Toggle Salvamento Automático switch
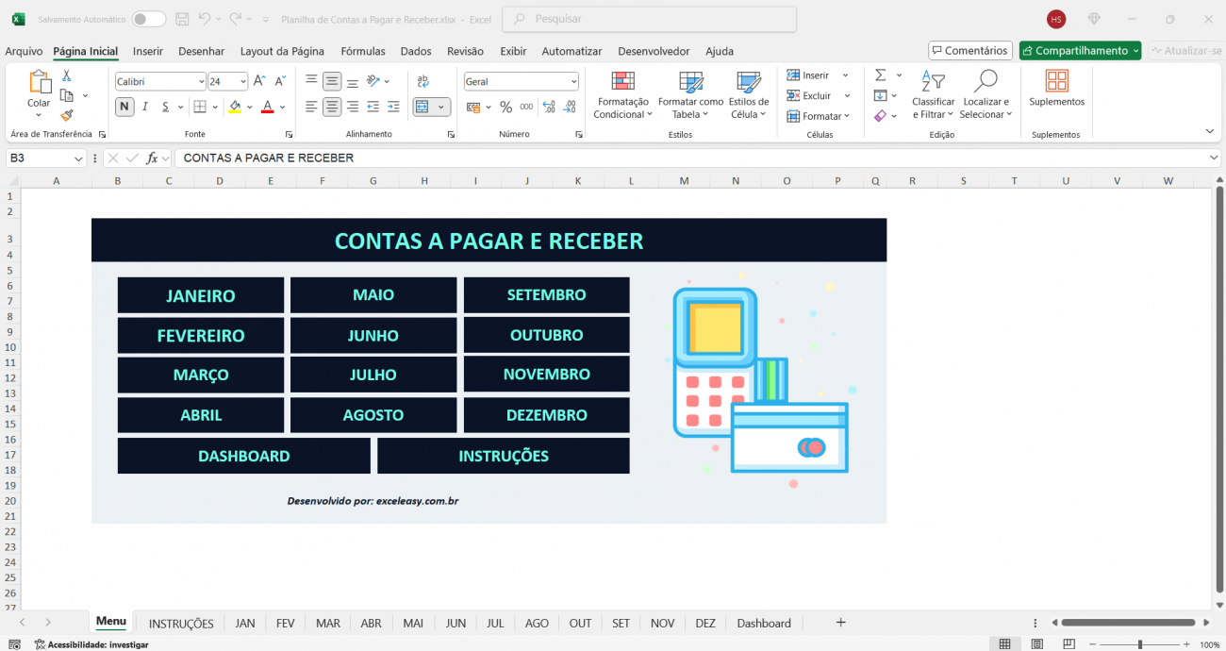Image resolution: width=1226 pixels, height=651 pixels. click(149, 19)
